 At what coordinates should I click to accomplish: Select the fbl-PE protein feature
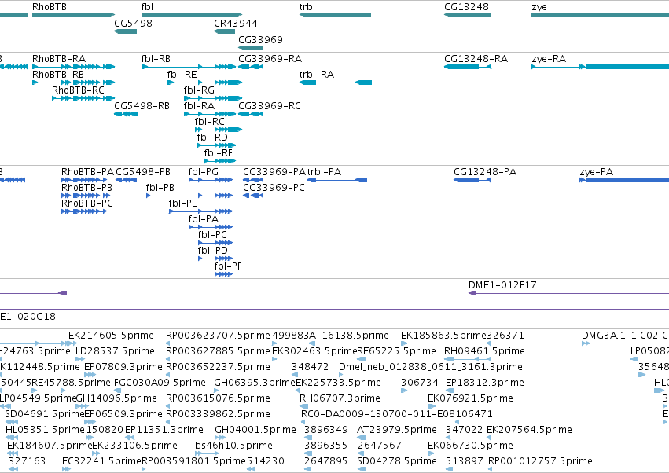[201, 211]
